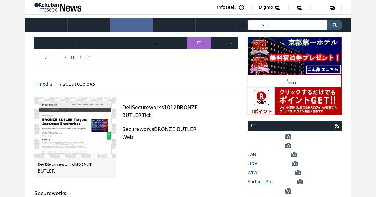This screenshot has width=376, height=197.
Task: Open the Secureworks BRONZE BUTLER article thumbnail
Action: 75,128
